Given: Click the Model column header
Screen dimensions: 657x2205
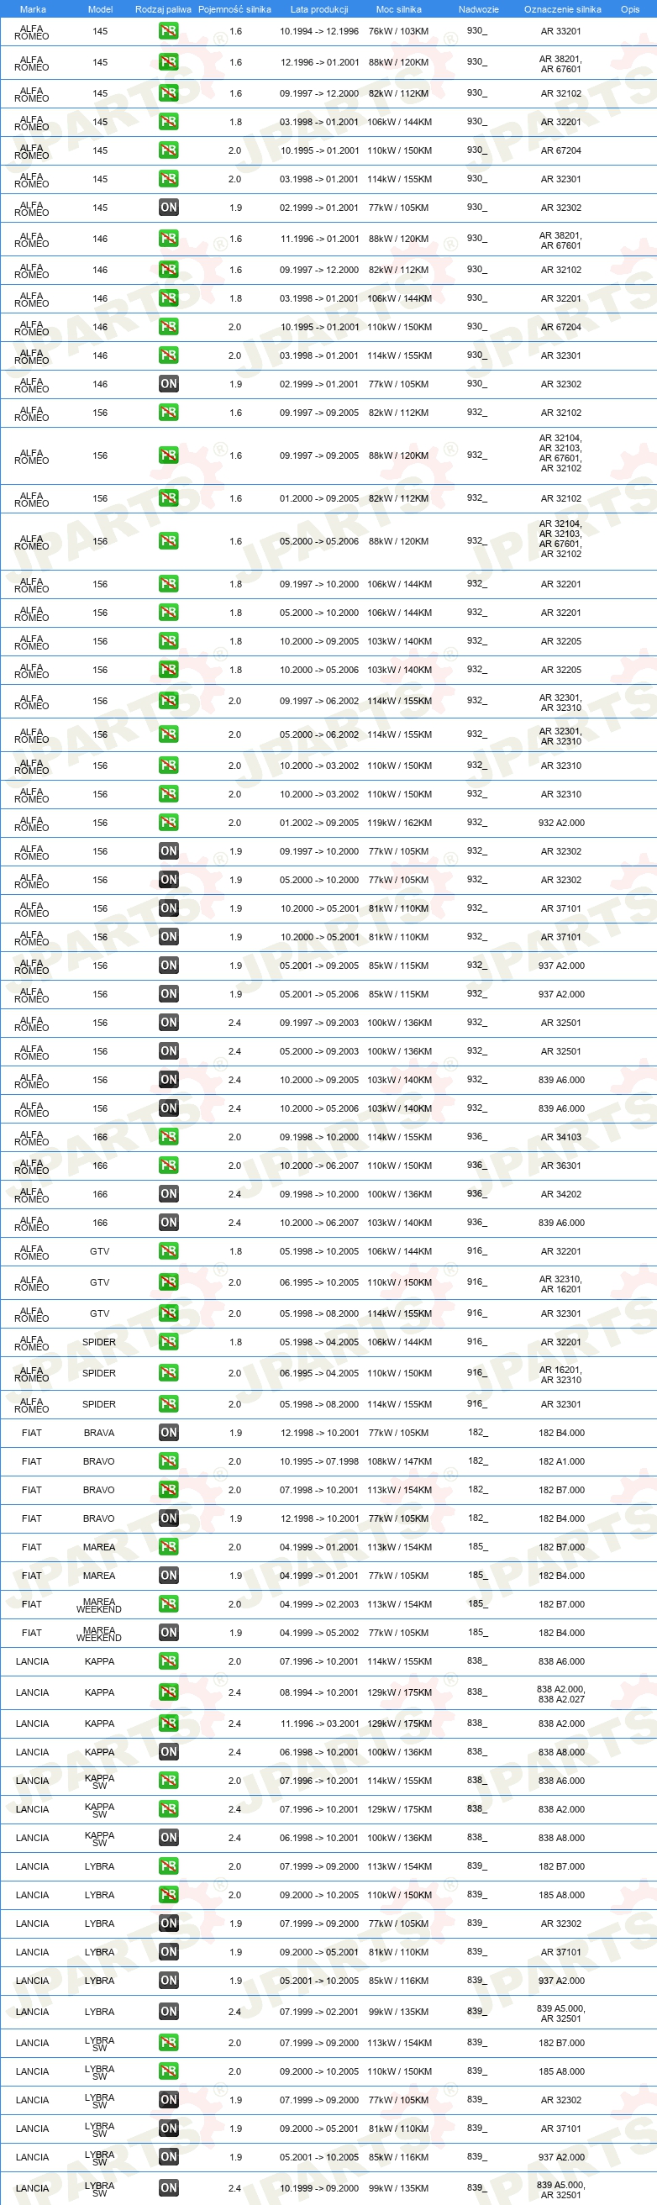Looking at the screenshot, I should tap(100, 9).
